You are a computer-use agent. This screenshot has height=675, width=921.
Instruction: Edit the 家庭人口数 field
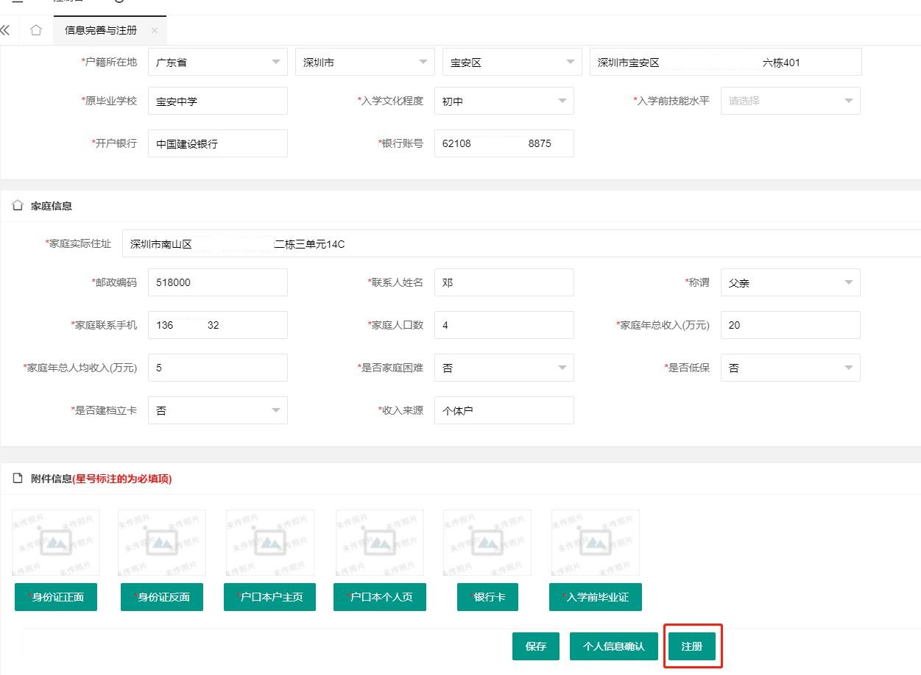tap(504, 325)
